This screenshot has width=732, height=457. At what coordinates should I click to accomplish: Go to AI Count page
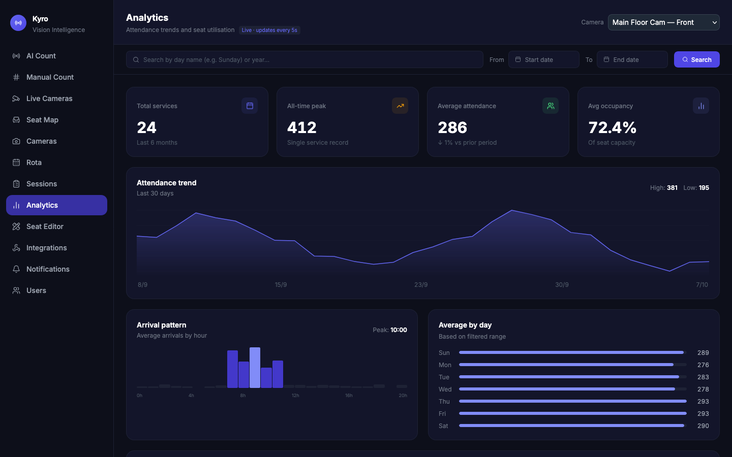(x=56, y=56)
